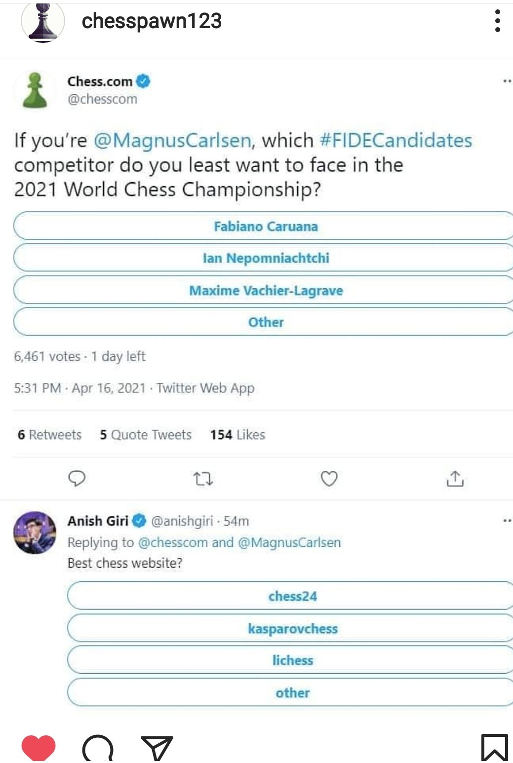
Task: Click the tweet reply bubble icon
Action: click(77, 478)
